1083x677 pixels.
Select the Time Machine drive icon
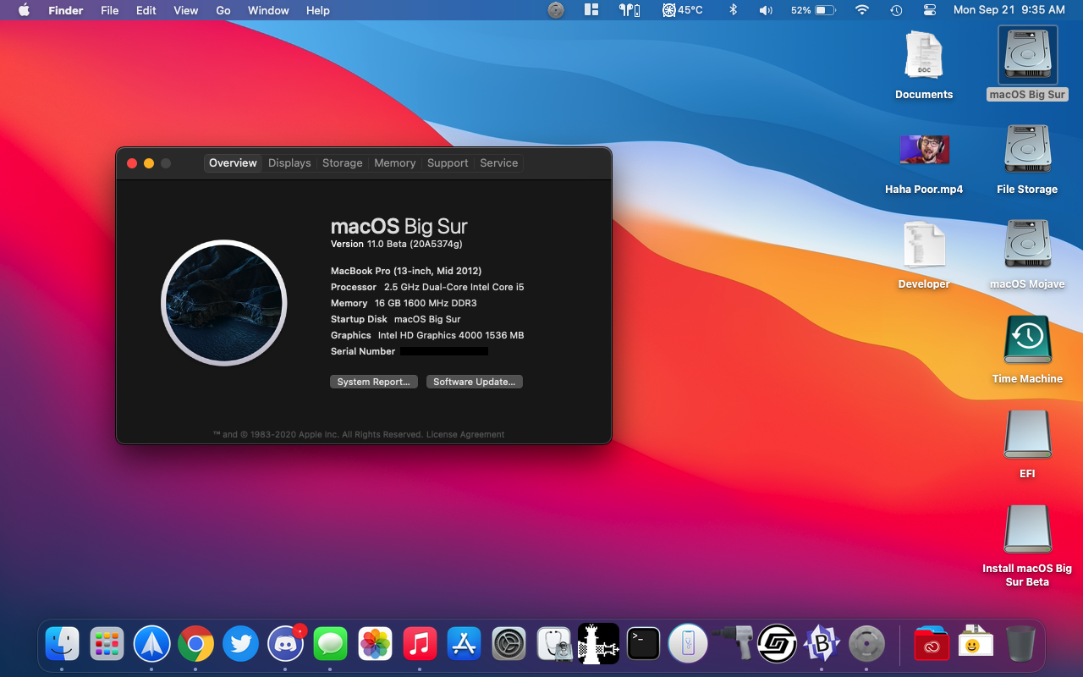point(1027,339)
